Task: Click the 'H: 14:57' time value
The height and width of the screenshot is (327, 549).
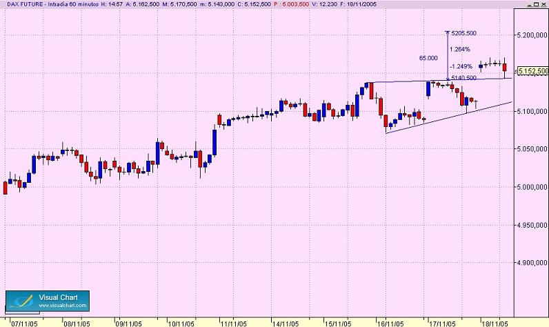Action: click(111, 4)
